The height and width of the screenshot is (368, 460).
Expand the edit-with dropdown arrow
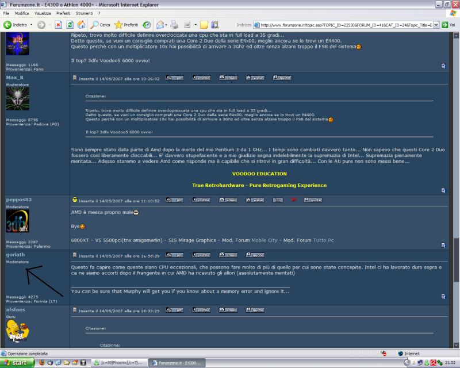195,25
